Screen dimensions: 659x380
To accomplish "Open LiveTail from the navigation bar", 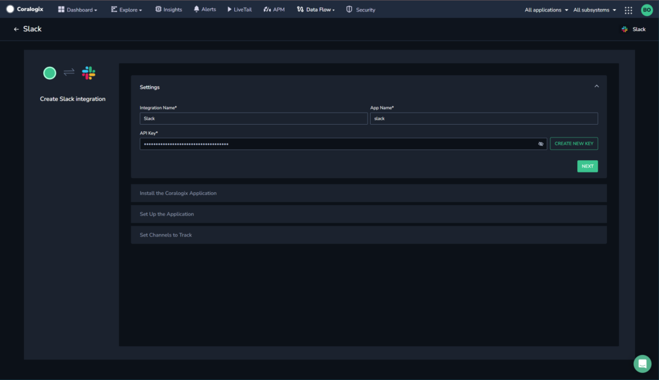I will pyautogui.click(x=239, y=10).
